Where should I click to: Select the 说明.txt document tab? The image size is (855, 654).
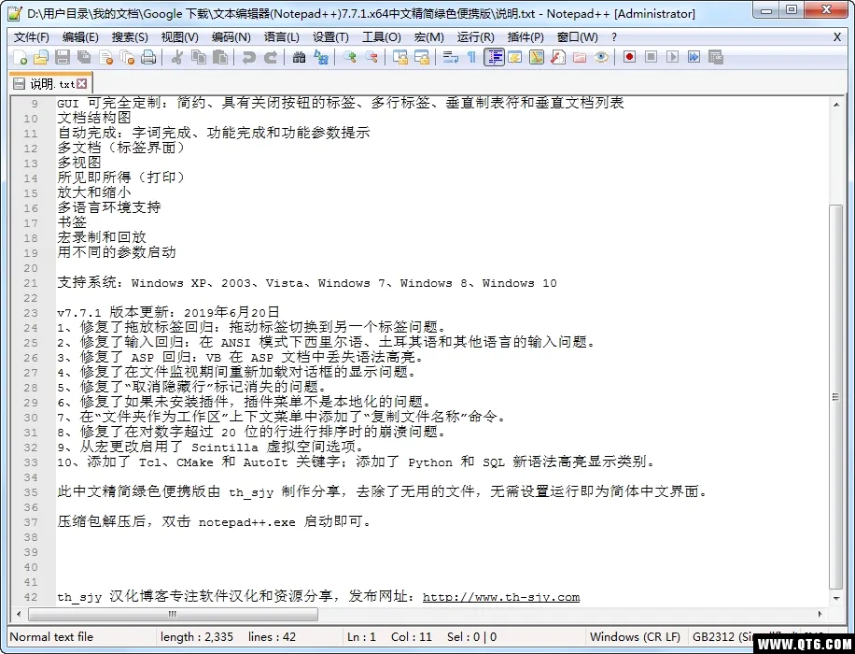pyautogui.click(x=50, y=83)
